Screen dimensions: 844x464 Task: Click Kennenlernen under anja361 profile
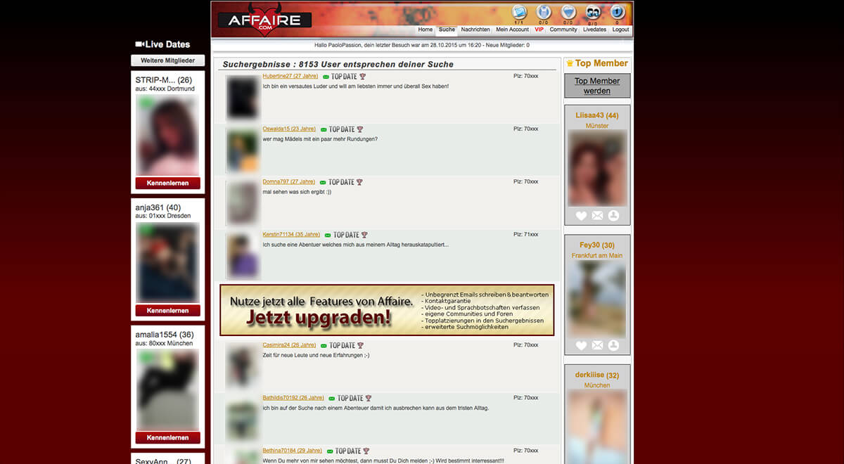pyautogui.click(x=168, y=310)
